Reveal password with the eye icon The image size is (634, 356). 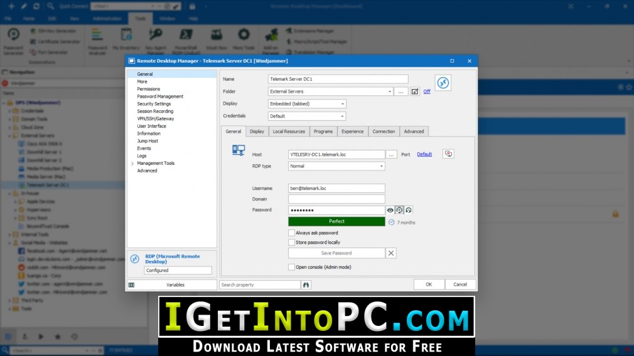pyautogui.click(x=390, y=211)
